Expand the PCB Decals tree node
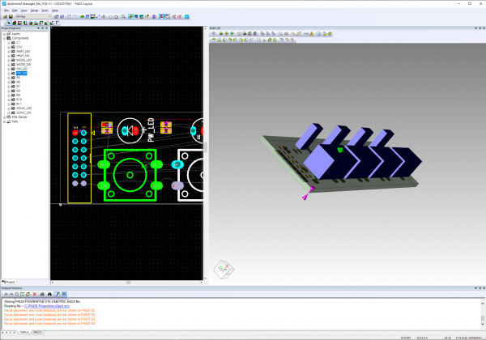 [x=3, y=117]
